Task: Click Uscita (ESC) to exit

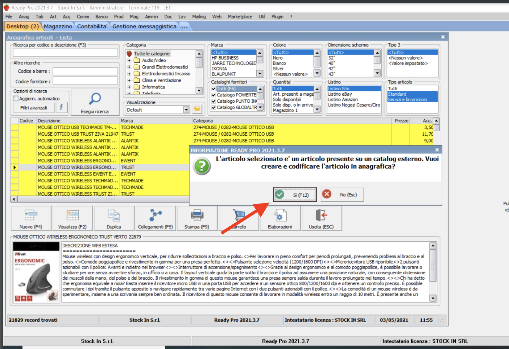Action: coord(321,218)
